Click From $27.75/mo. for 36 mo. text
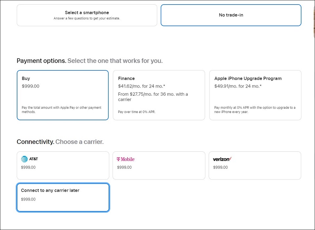 (x=153, y=97)
